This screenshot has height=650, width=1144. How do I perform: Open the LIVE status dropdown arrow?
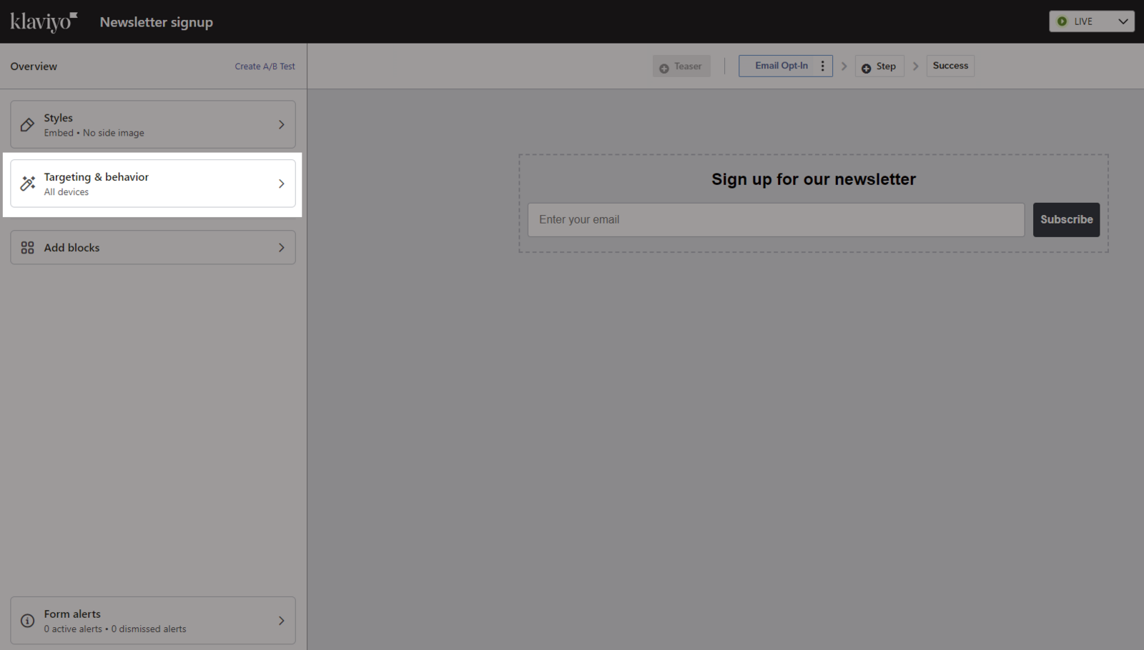tap(1123, 21)
